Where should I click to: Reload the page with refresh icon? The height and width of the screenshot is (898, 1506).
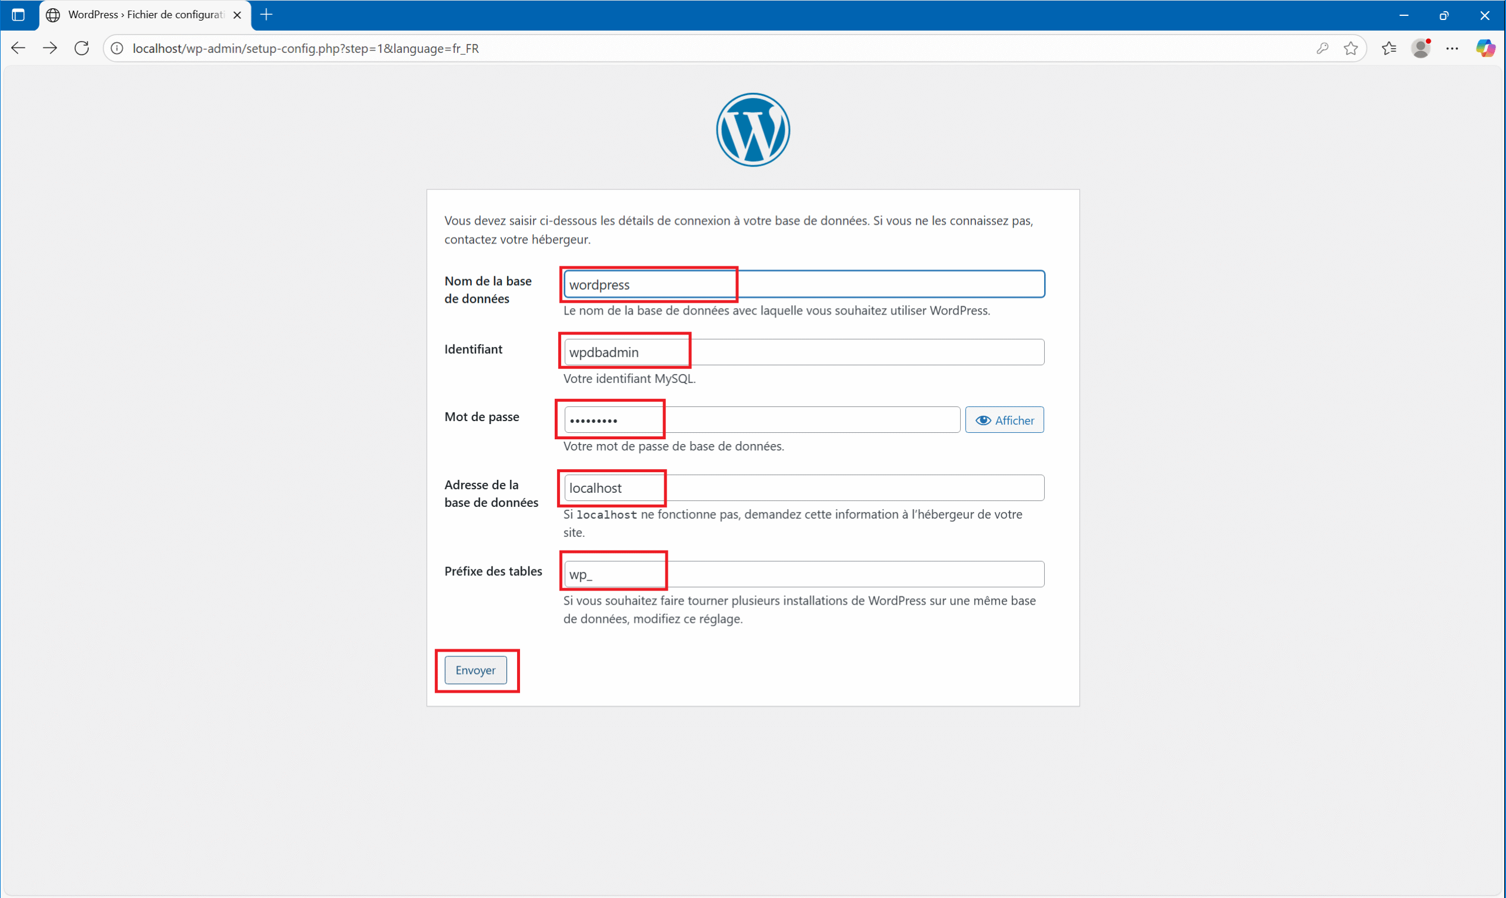click(x=82, y=48)
